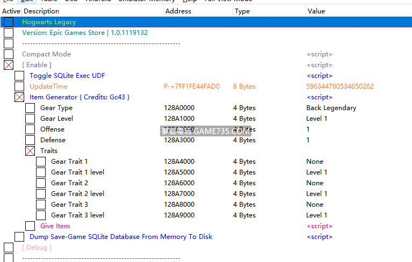412x262 pixels.
Task: Click the Description column header
Action: 42,11
